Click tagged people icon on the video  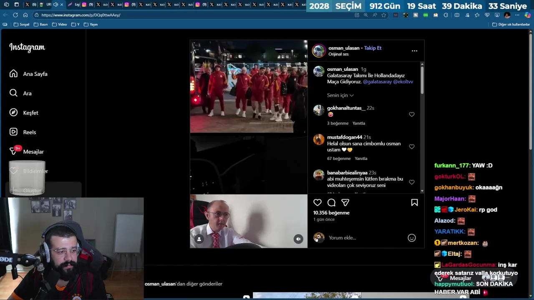[x=199, y=239]
